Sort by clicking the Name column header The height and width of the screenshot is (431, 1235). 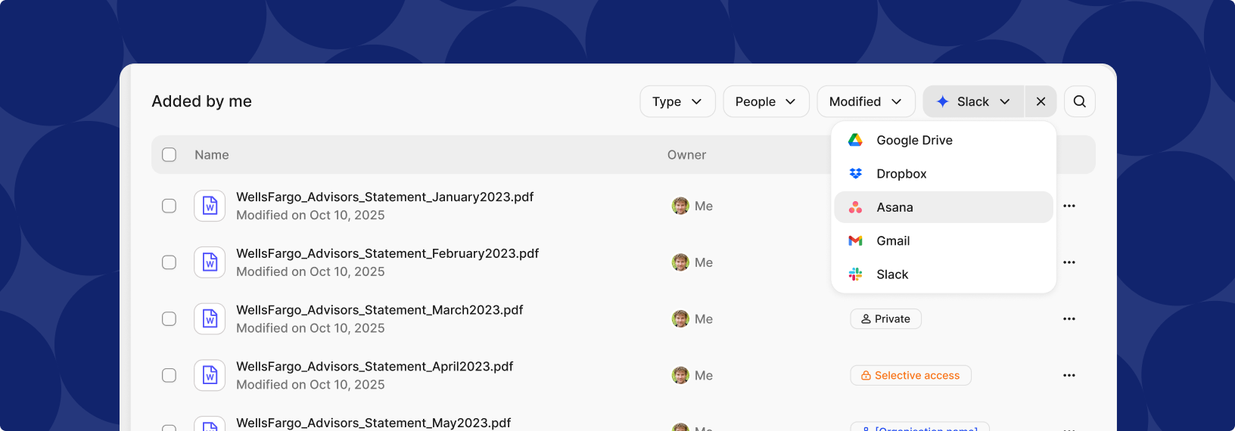(211, 155)
